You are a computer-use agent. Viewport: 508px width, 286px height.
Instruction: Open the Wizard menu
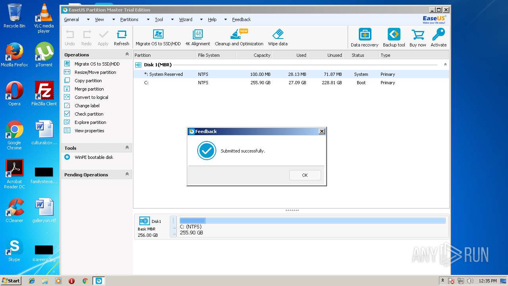click(186, 19)
